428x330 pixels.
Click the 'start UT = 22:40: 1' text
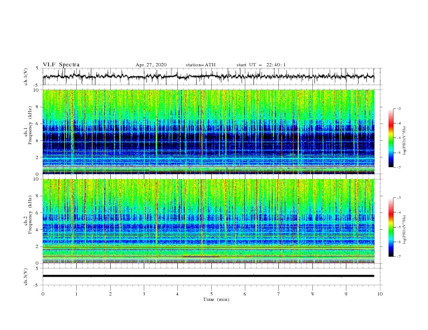tap(261, 65)
